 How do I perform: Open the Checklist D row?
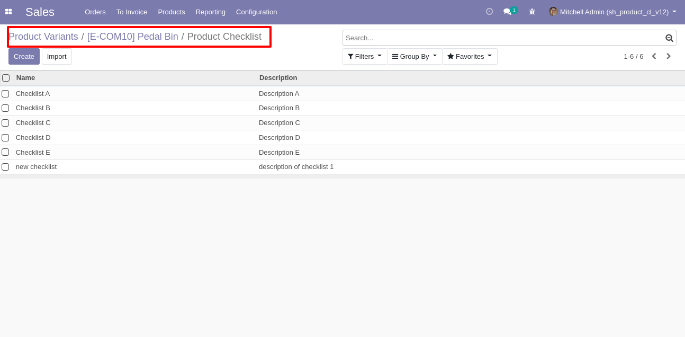[x=342, y=138]
